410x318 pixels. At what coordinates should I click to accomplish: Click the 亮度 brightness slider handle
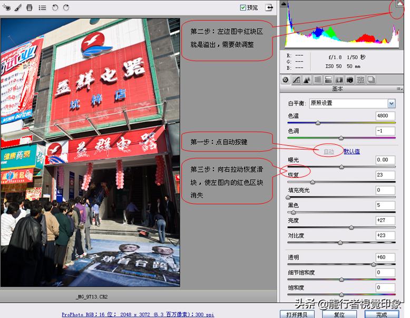(x=352, y=227)
